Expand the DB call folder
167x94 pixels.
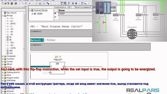[x=3, y=64]
